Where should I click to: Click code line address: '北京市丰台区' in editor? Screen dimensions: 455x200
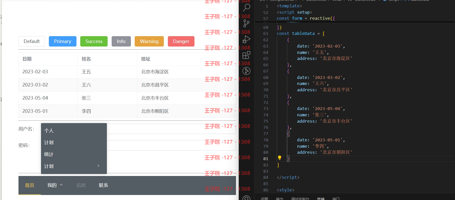(x=325, y=121)
